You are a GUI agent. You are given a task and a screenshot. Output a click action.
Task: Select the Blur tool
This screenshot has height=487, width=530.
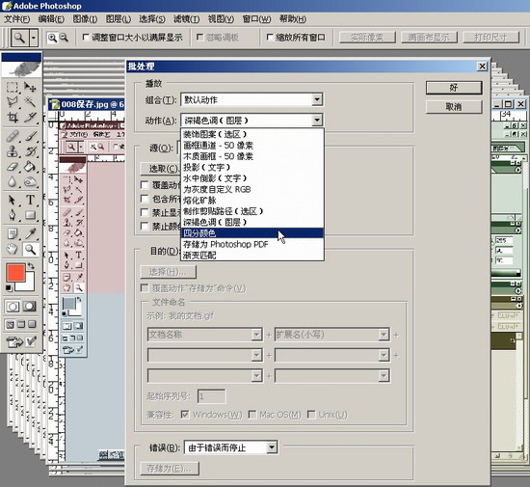13,181
